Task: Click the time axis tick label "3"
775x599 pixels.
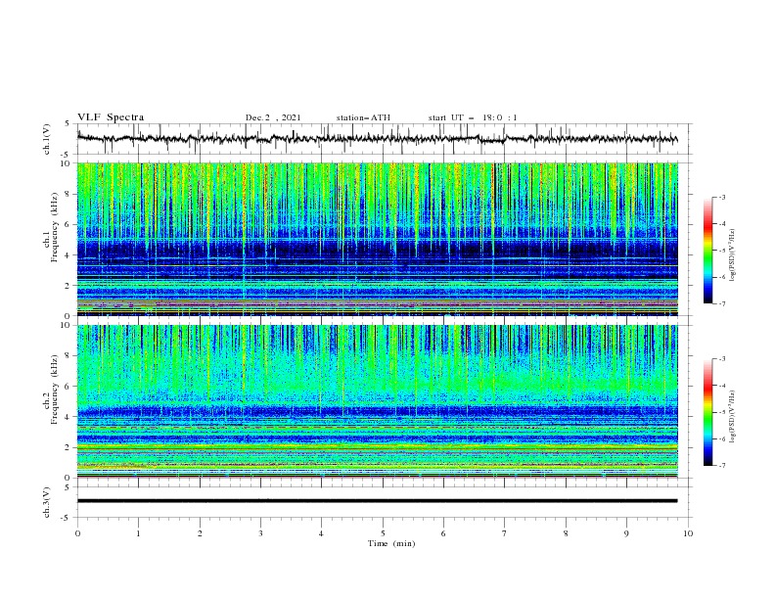Action: pos(260,533)
